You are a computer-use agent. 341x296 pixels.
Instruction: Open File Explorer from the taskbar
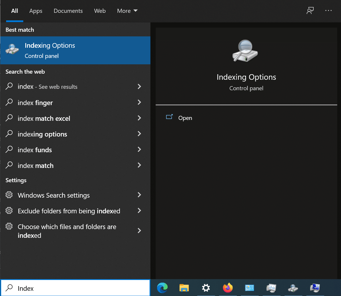click(x=184, y=288)
